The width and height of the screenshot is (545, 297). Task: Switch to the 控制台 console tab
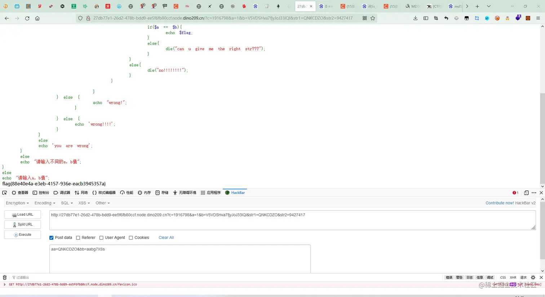(x=41, y=193)
